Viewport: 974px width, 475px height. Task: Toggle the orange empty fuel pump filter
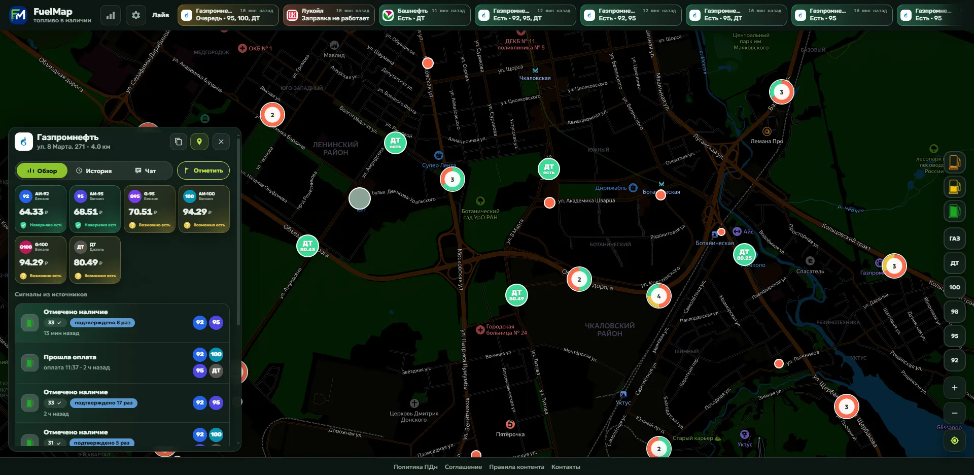pyautogui.click(x=955, y=162)
